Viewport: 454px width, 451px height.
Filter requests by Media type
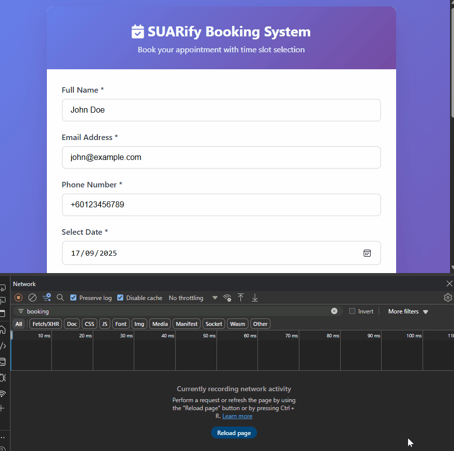click(160, 324)
